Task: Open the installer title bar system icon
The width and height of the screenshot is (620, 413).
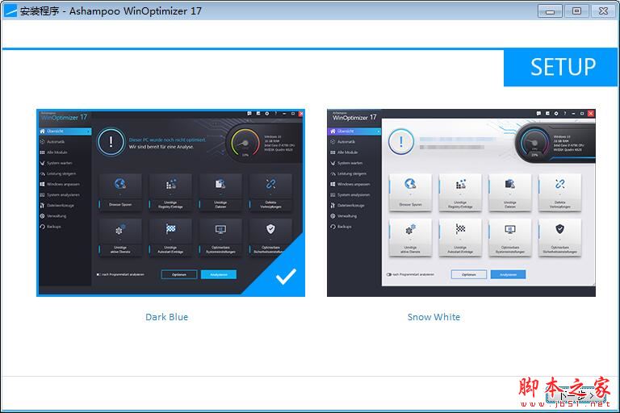Action: click(10, 11)
